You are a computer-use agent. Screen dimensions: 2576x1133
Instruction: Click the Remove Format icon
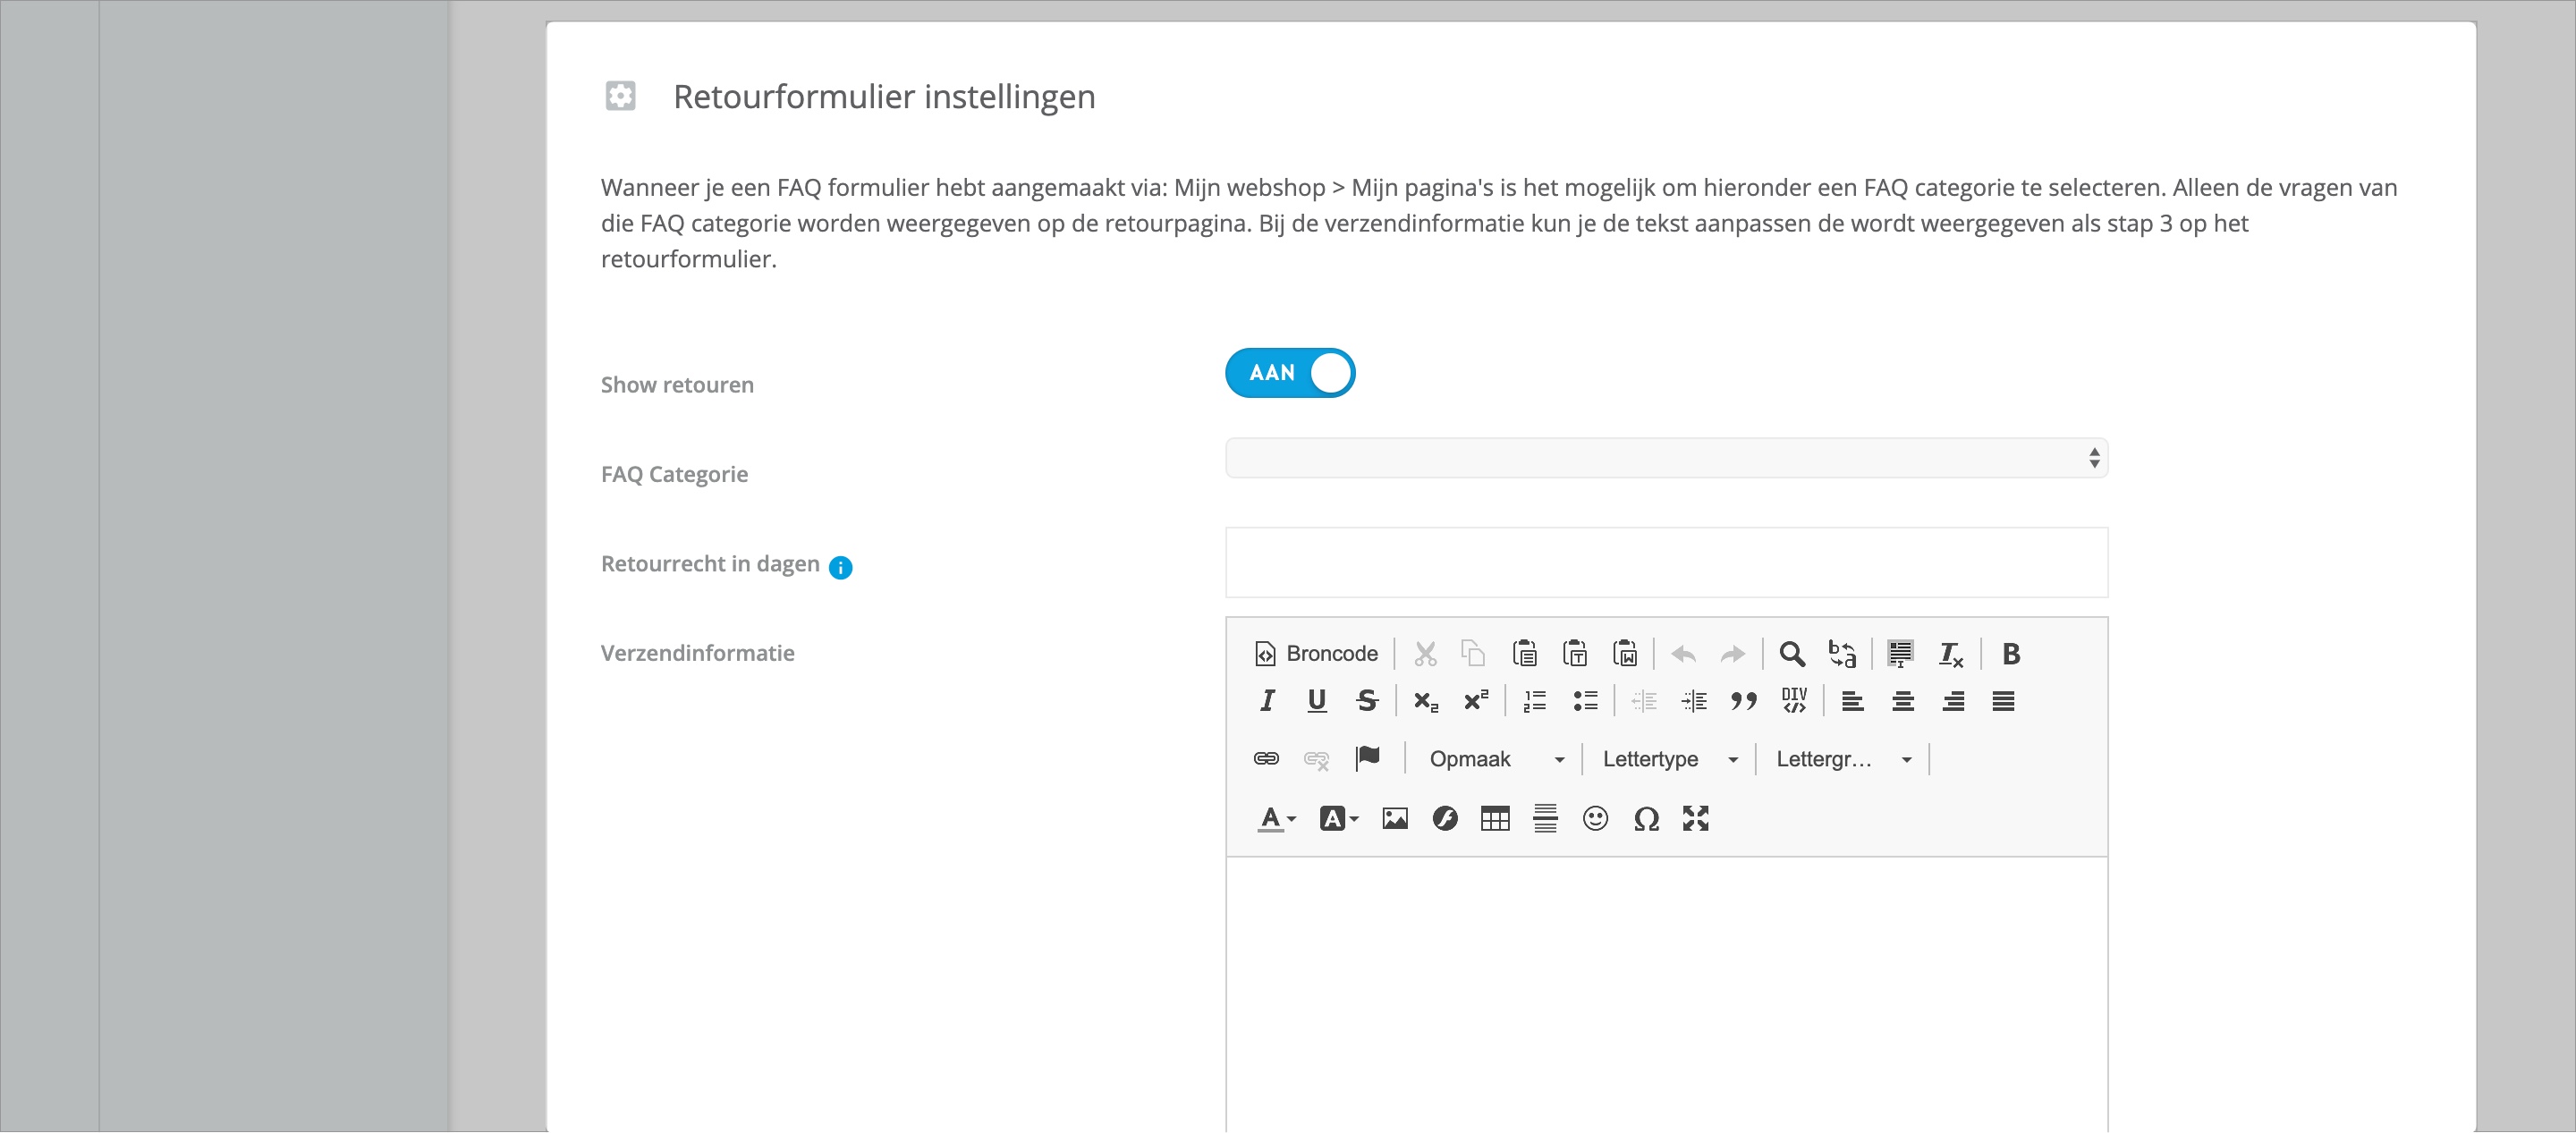1950,653
